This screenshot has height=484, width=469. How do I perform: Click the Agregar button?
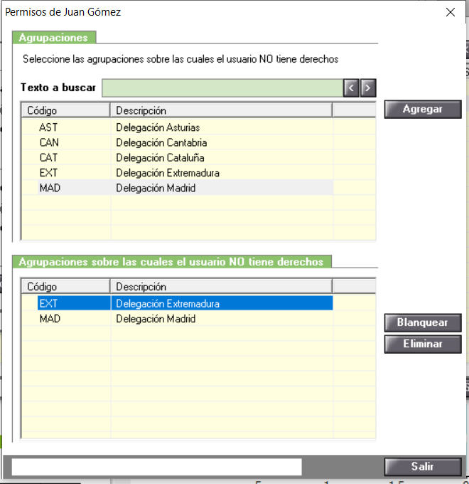pyautogui.click(x=423, y=110)
